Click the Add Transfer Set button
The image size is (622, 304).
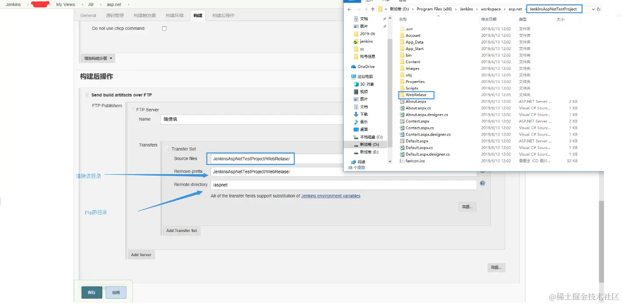click(x=182, y=231)
